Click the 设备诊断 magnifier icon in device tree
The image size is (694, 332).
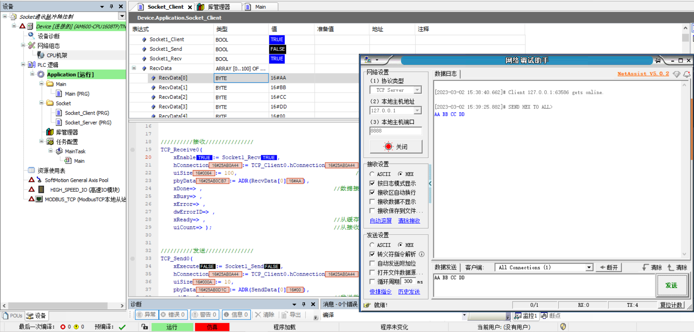(31, 36)
